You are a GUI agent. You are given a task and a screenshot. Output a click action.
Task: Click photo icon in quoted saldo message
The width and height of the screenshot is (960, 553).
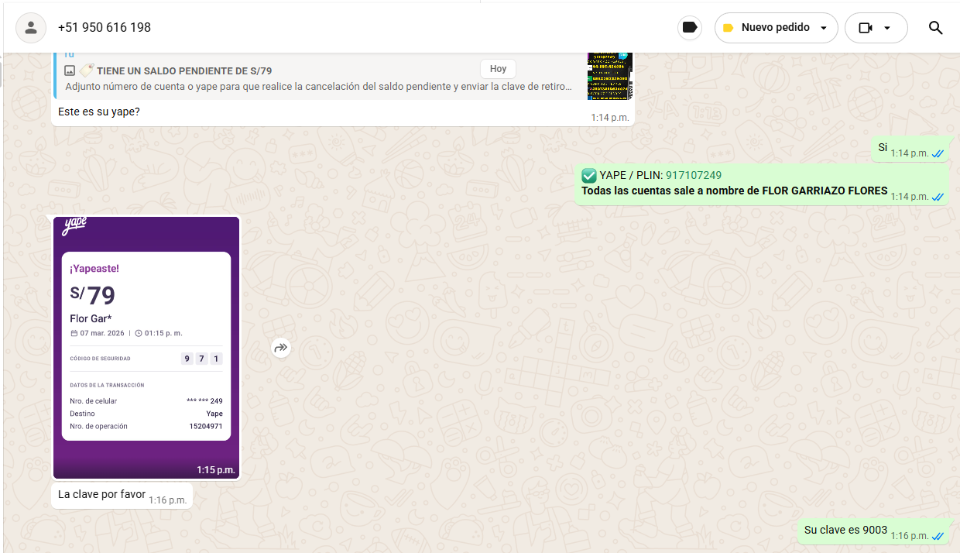pyautogui.click(x=70, y=70)
